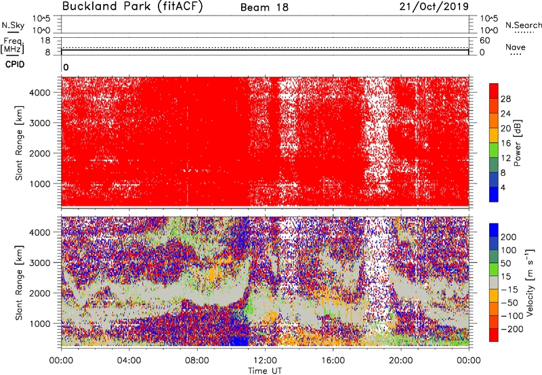Click the solid blue patch near 10:30 UT
The width and height of the screenshot is (542, 375).
tap(239, 340)
